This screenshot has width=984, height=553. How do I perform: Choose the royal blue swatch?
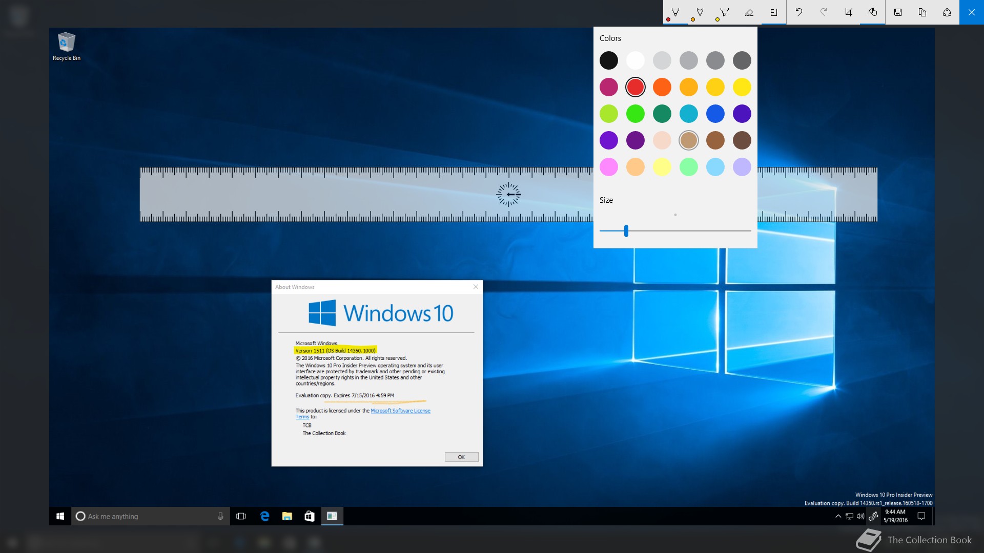coord(715,114)
